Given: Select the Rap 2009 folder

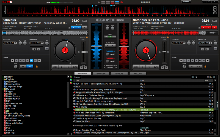Looking at the screenshot, I should 10,109.
